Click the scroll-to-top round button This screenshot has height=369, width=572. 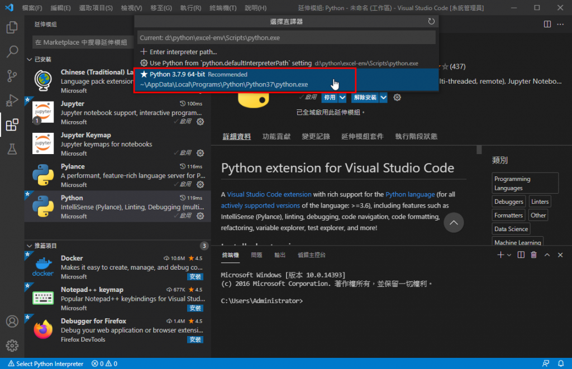(x=454, y=222)
